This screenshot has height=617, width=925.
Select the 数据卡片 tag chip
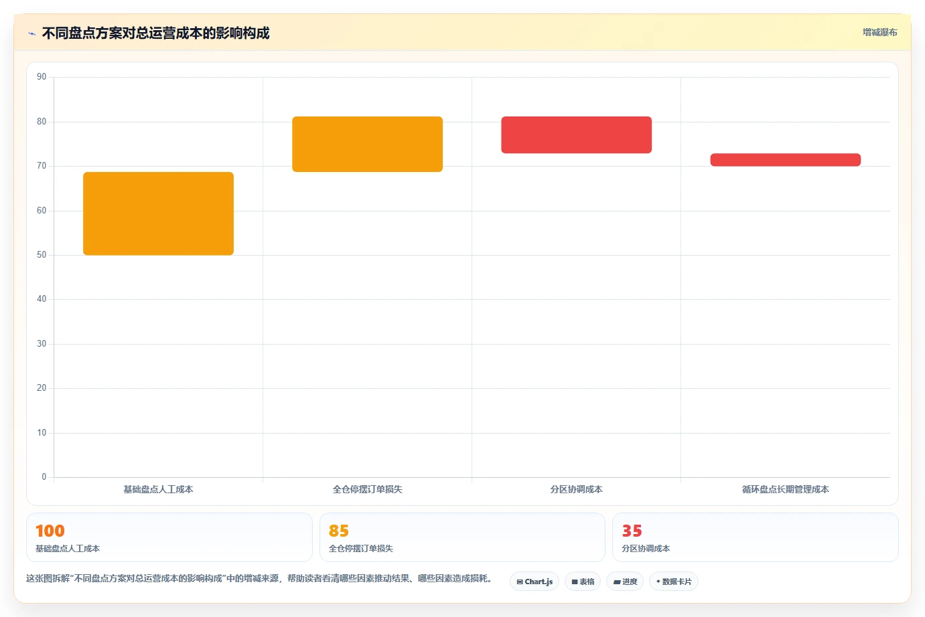[x=674, y=582]
